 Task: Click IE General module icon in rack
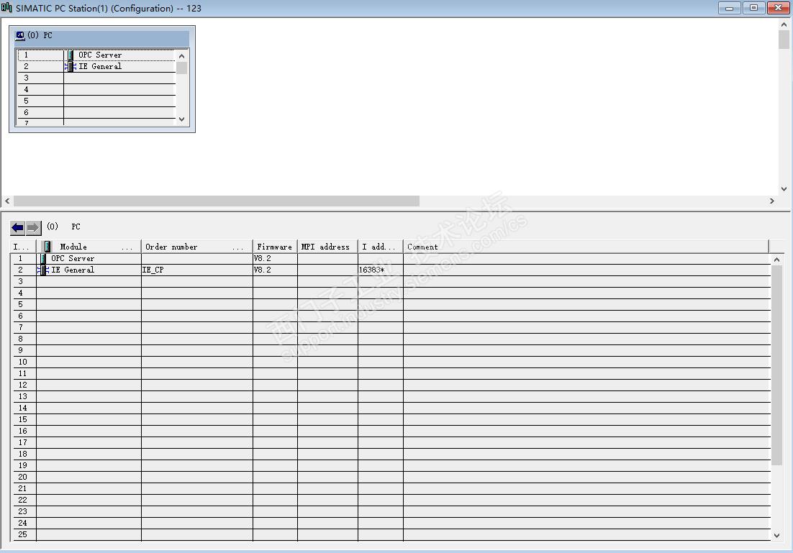(x=71, y=66)
